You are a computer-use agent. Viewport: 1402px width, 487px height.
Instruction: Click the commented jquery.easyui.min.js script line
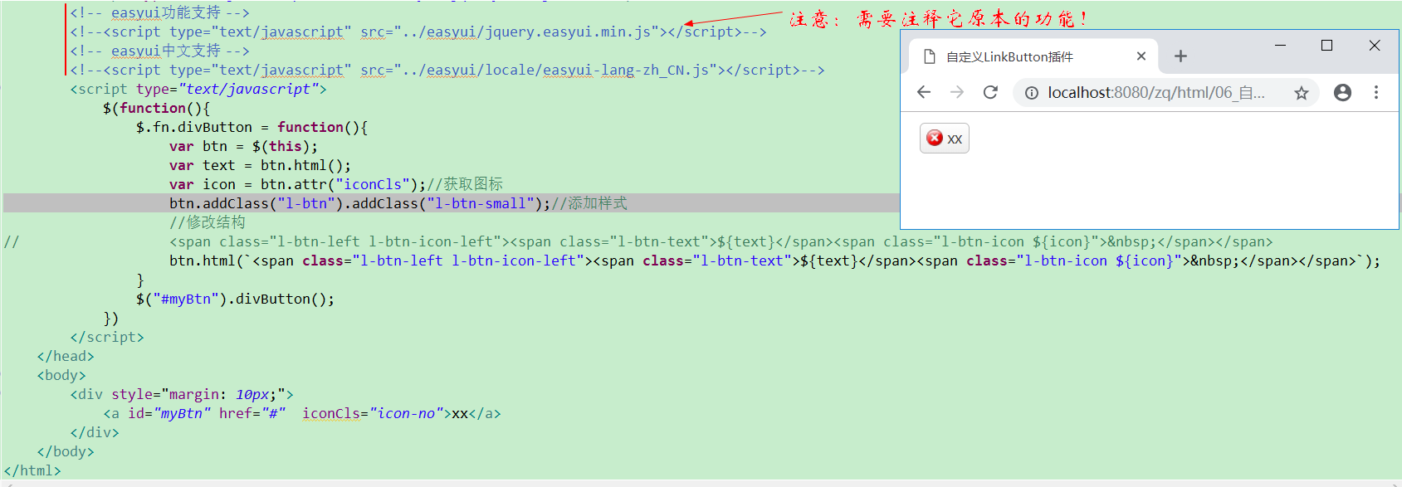[418, 32]
